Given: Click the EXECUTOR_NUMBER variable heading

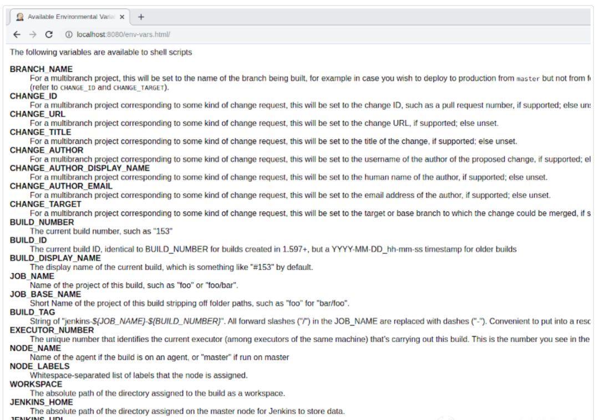Looking at the screenshot, I should (x=52, y=330).
